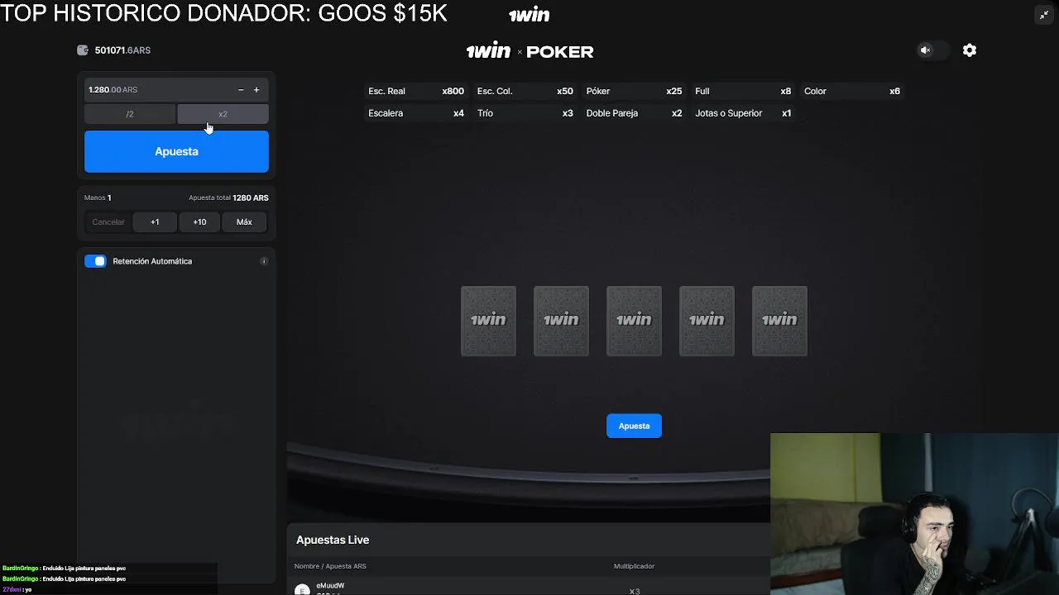Click the Esc. Real x800 payout entry
The height and width of the screenshot is (595, 1059).
tap(416, 91)
